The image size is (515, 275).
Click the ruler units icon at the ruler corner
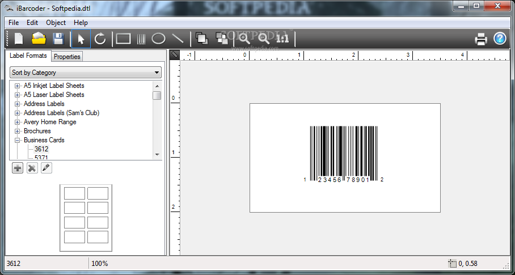pyautogui.click(x=175, y=55)
